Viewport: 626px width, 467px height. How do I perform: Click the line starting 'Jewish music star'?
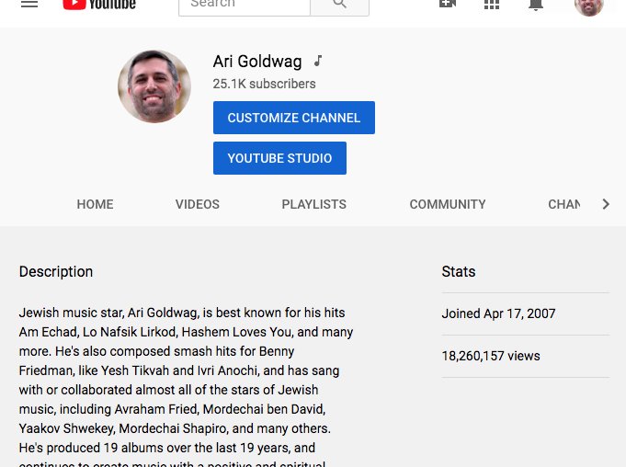pos(182,313)
